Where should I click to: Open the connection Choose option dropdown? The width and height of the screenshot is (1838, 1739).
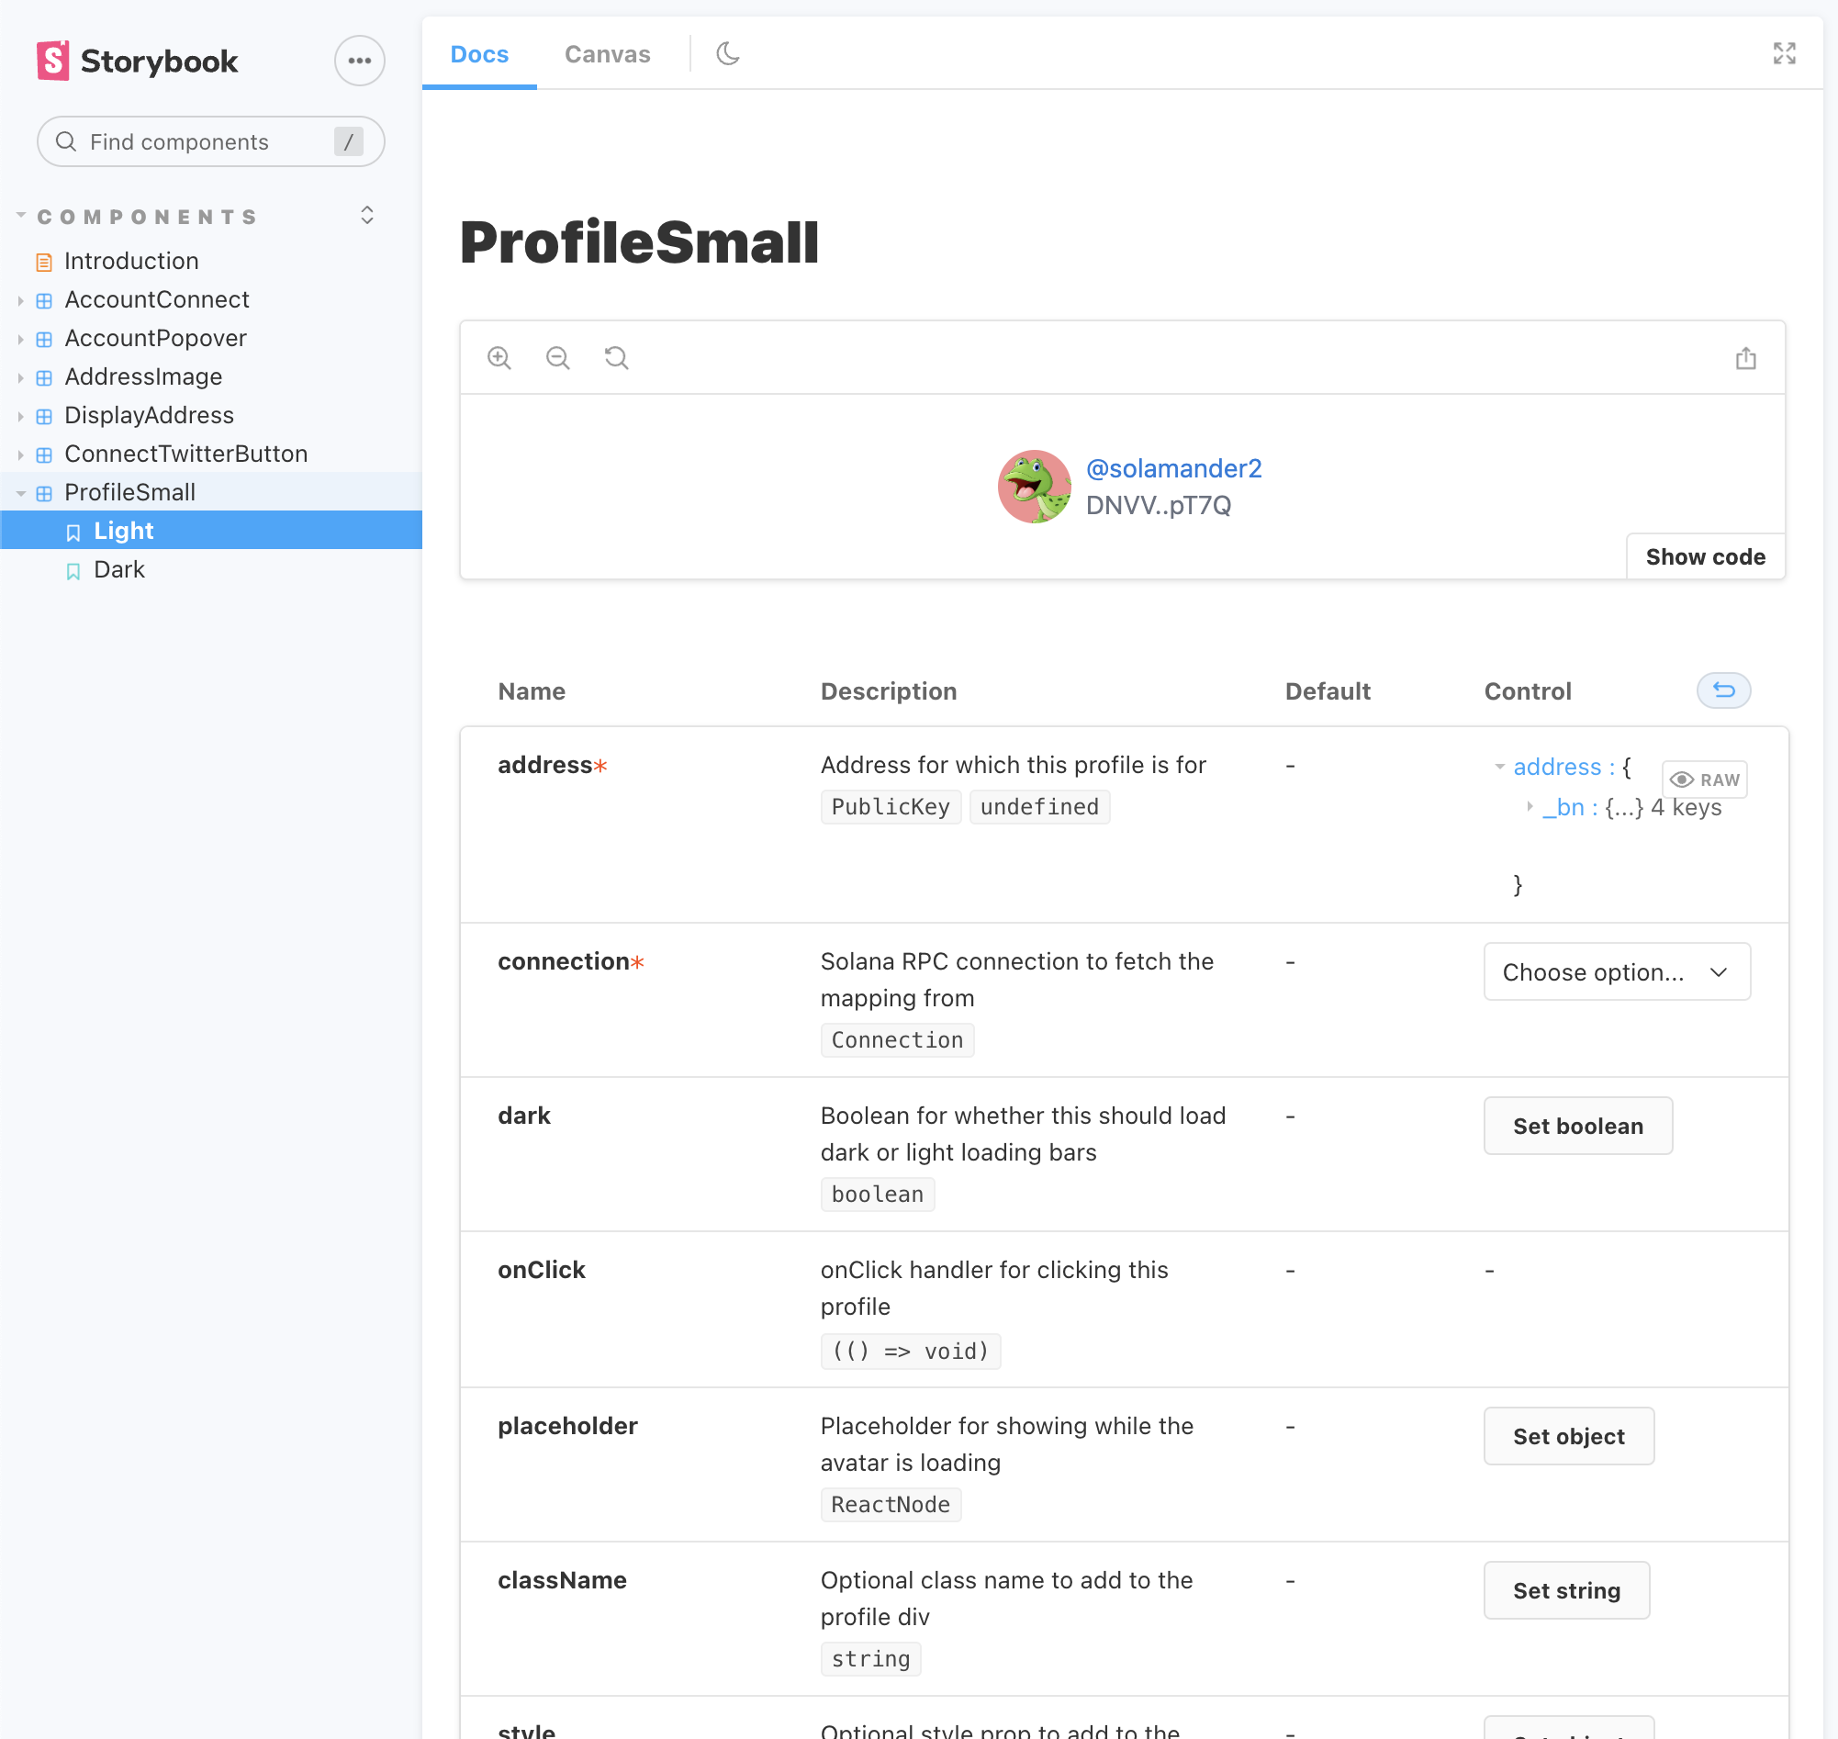point(1617,971)
